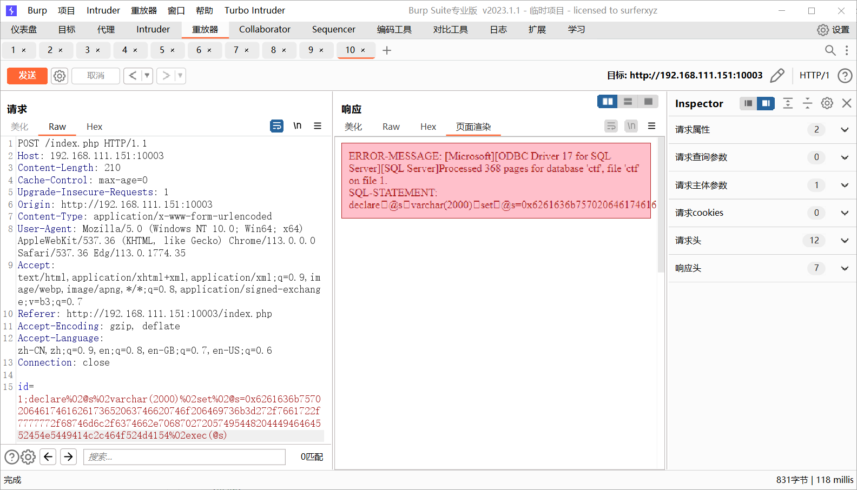Click the 发送 send button
The width and height of the screenshot is (857, 490).
pyautogui.click(x=27, y=76)
